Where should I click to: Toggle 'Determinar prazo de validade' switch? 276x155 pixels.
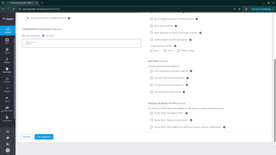coord(27,18)
